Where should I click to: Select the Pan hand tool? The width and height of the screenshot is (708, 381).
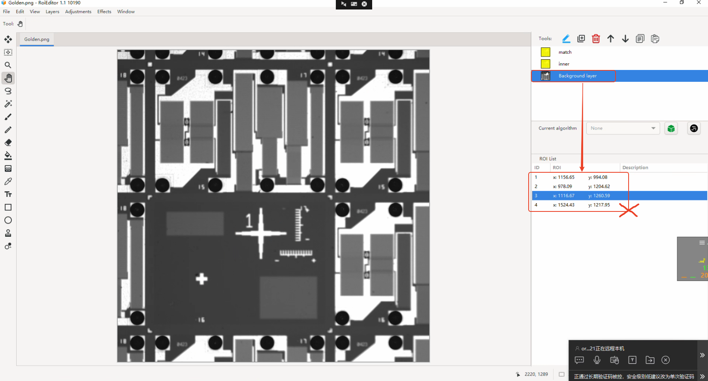coord(8,78)
